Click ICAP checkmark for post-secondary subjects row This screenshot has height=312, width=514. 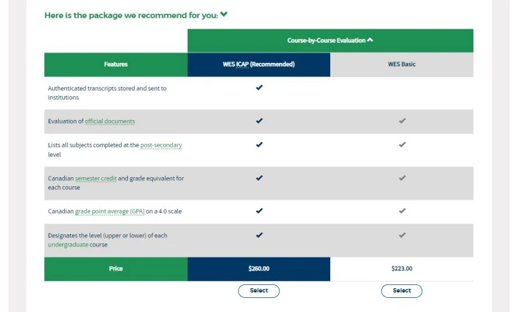tap(260, 144)
